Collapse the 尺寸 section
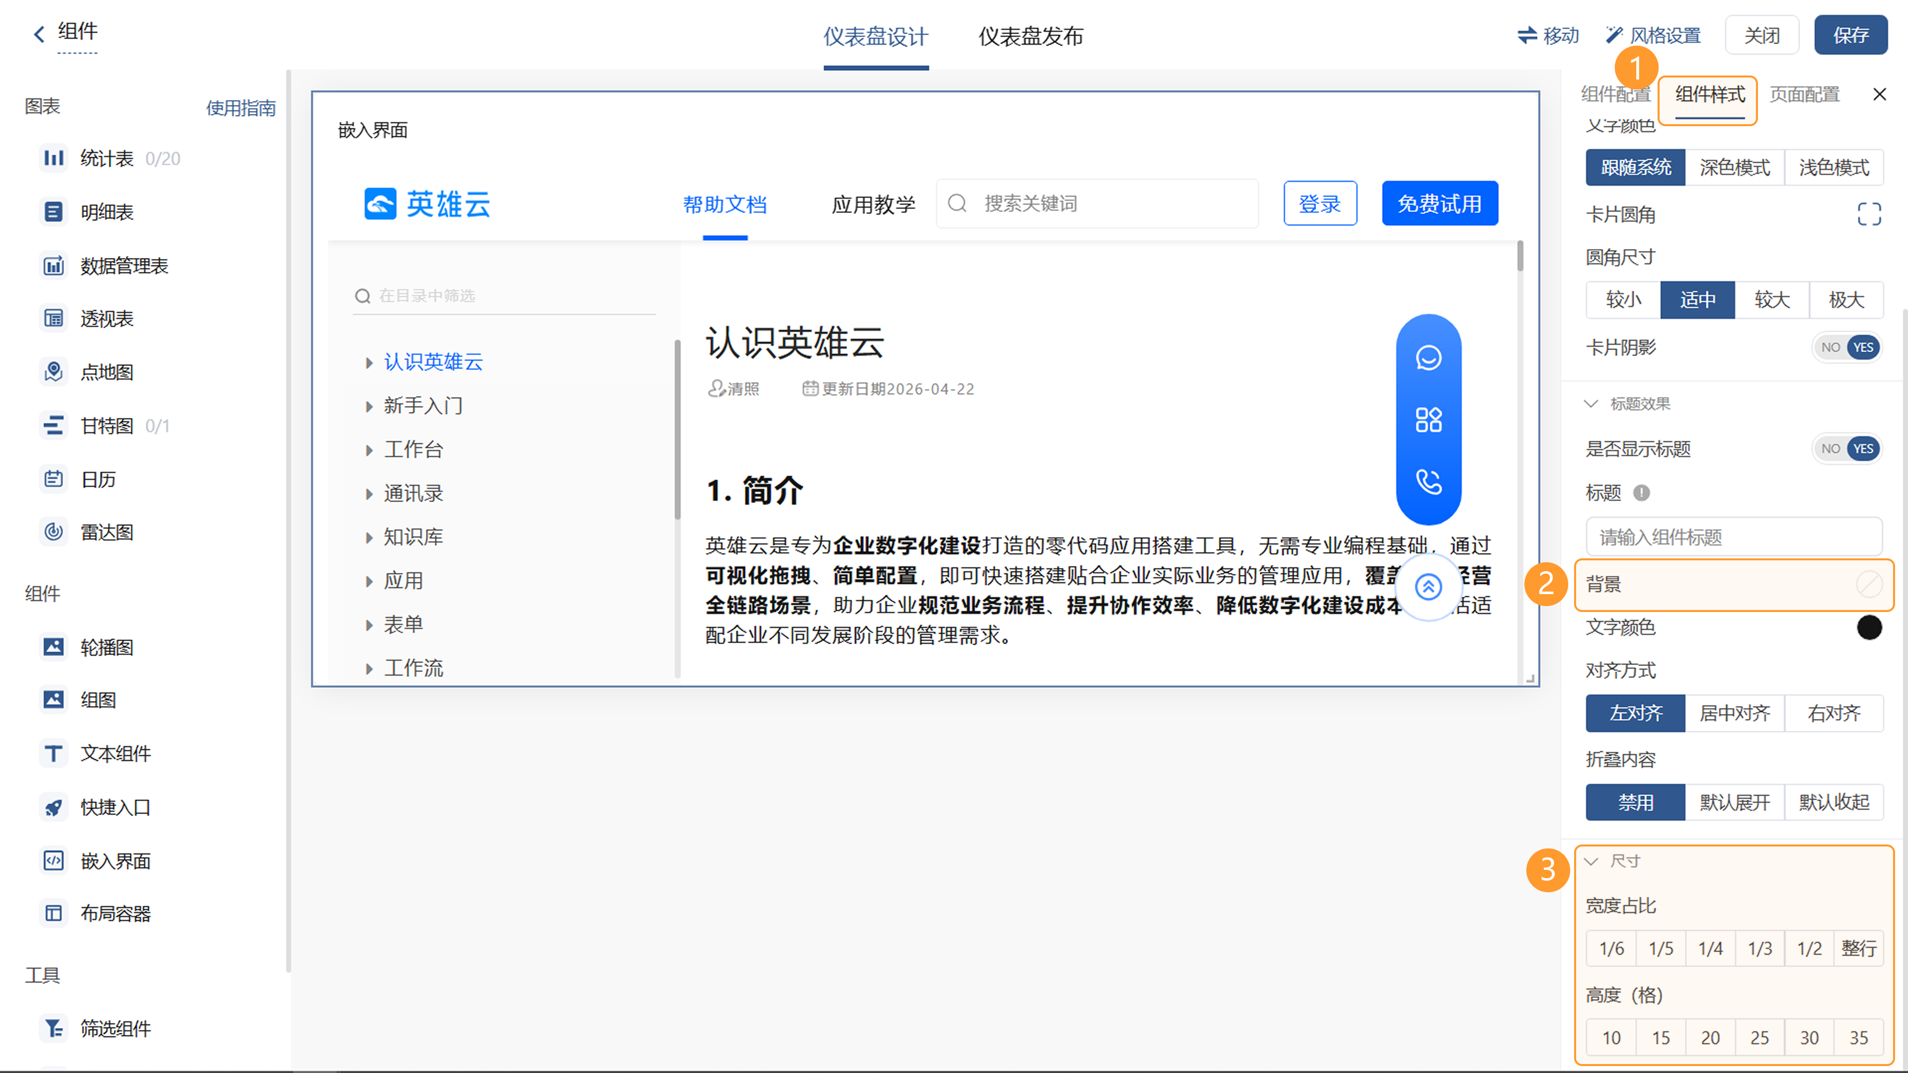This screenshot has width=1908, height=1073. tap(1591, 861)
